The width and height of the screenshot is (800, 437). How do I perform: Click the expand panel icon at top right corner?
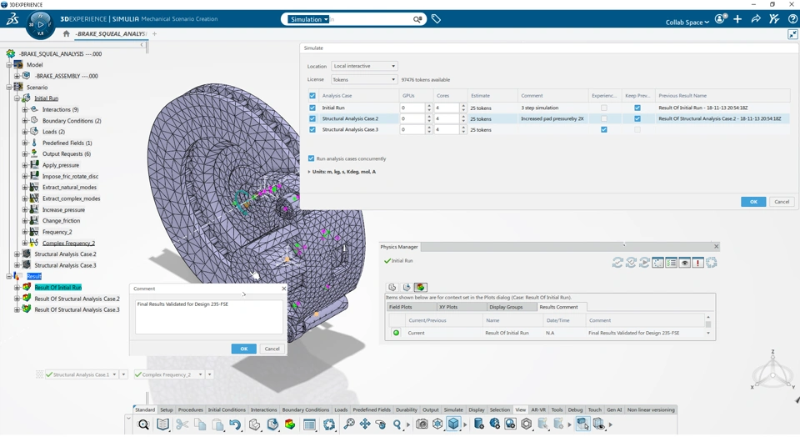pos(792,34)
